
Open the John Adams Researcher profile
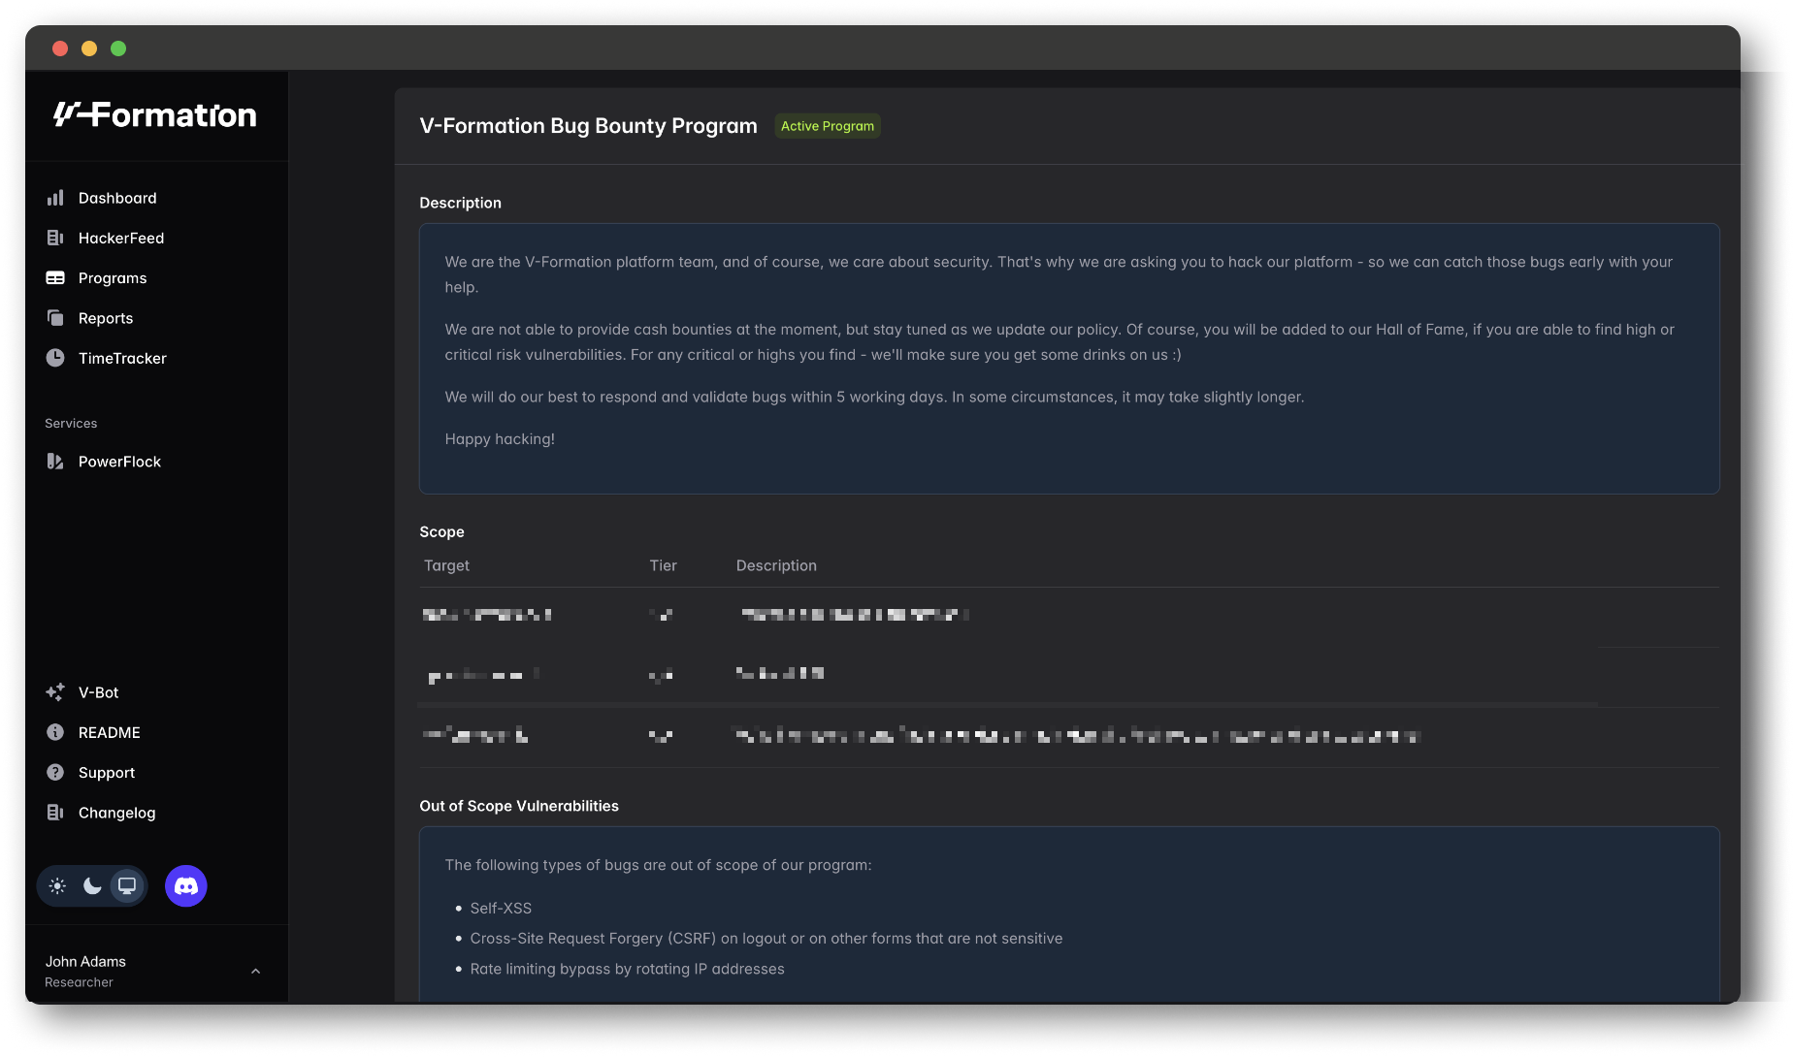(85, 971)
